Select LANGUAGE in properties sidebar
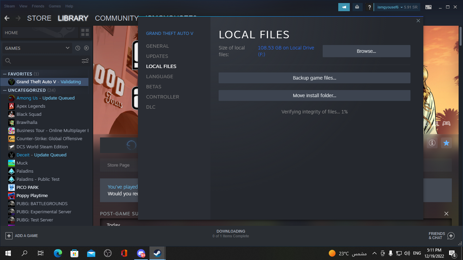The width and height of the screenshot is (463, 260). 160,77
